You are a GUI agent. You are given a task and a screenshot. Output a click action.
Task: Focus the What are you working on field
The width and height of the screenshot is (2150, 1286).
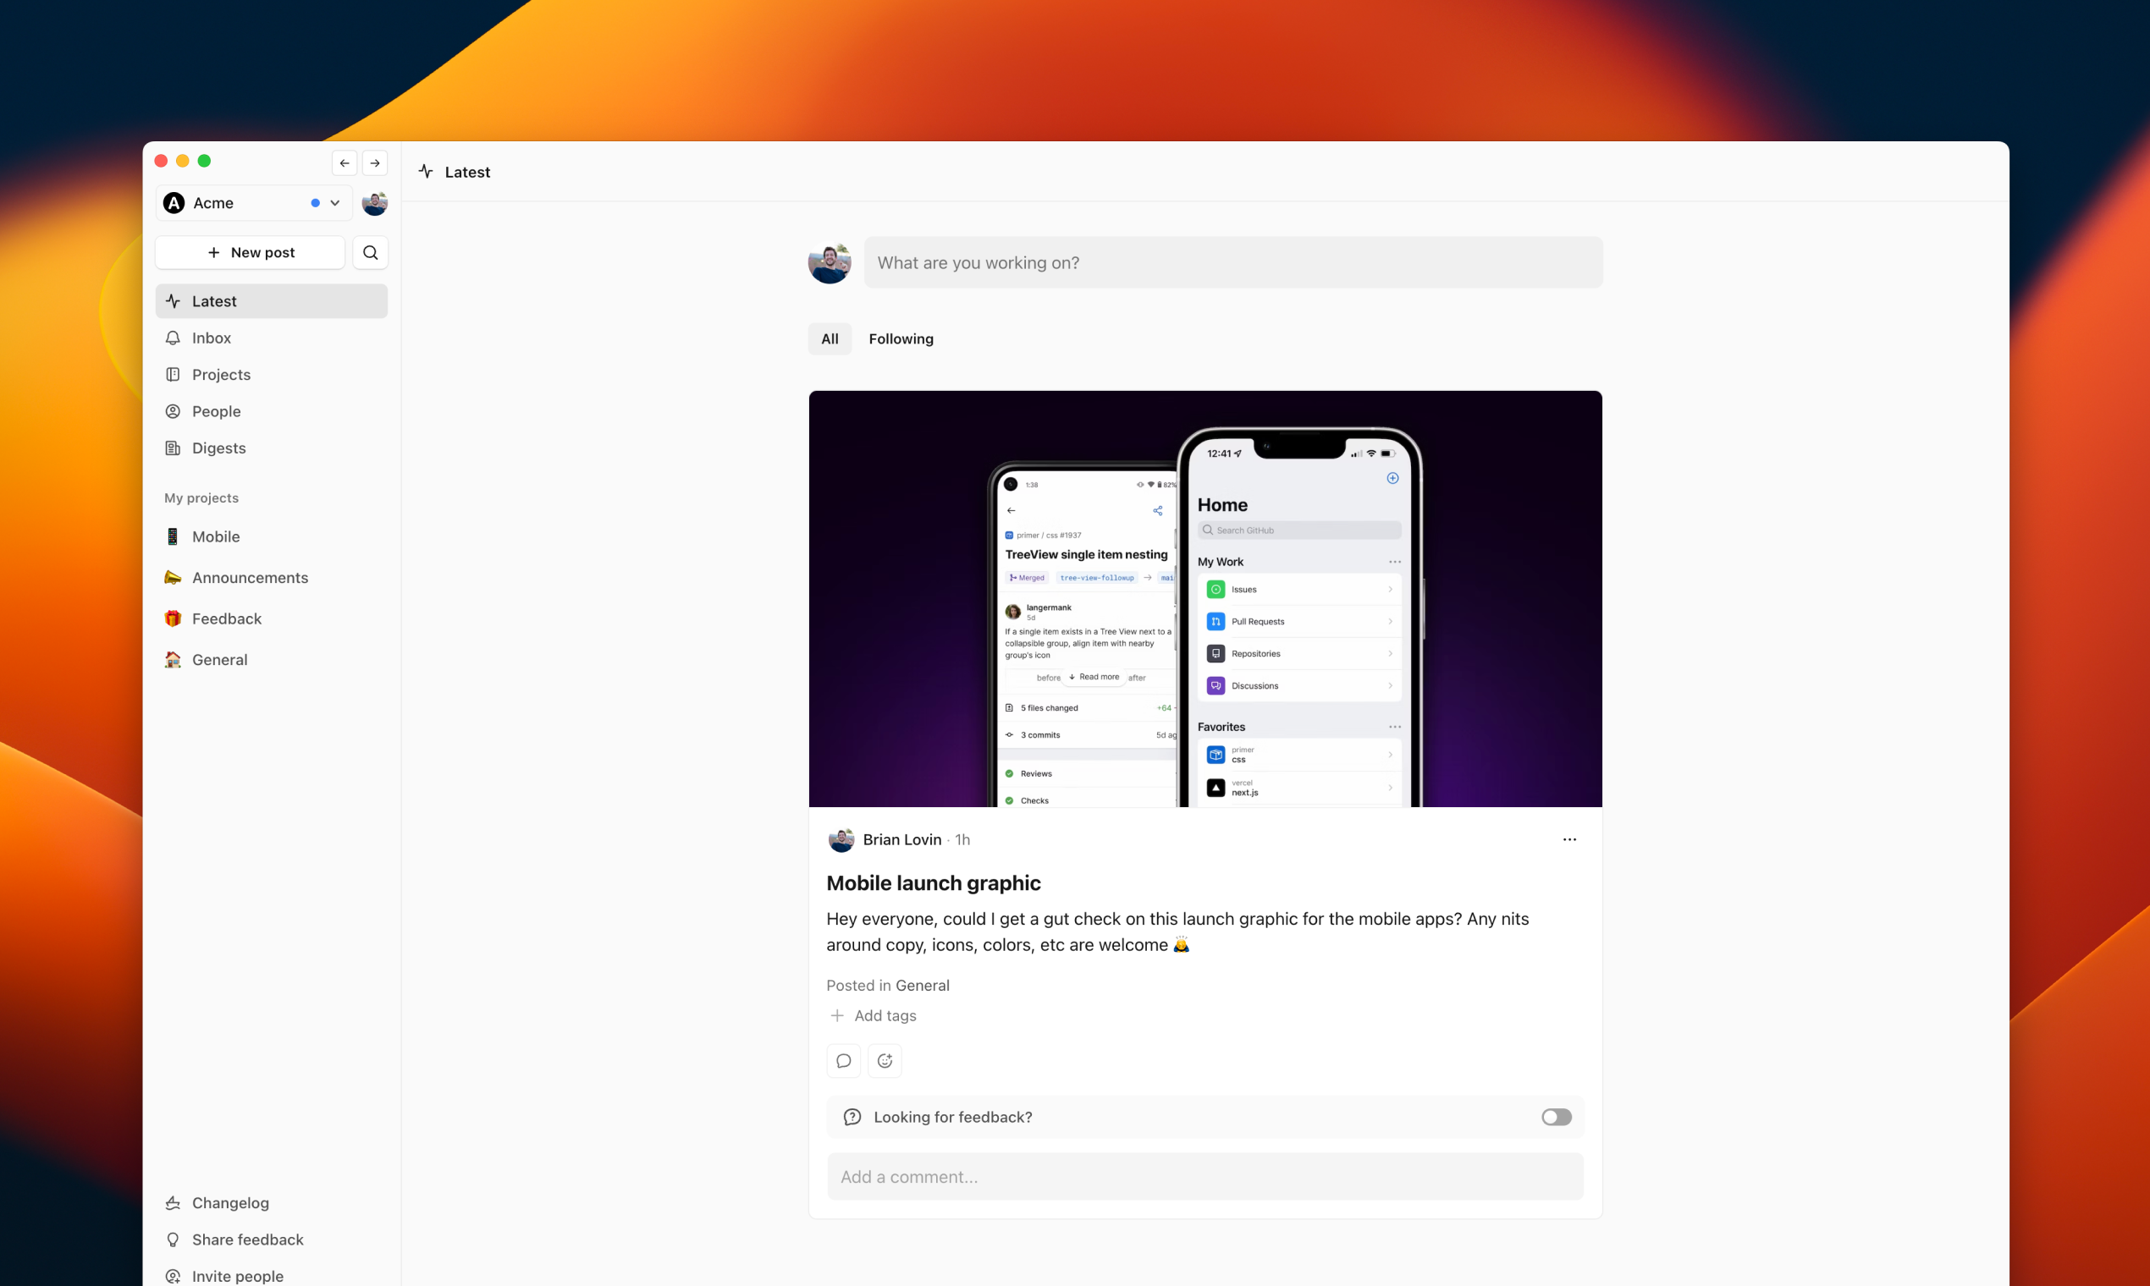click(1232, 262)
